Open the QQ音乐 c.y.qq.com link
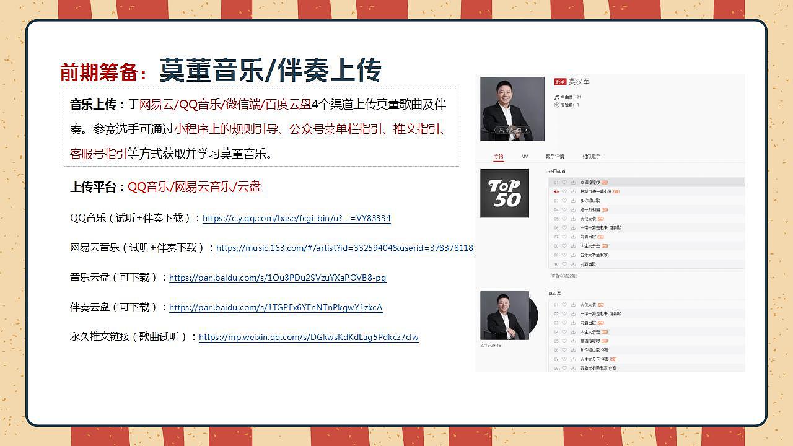The width and height of the screenshot is (793, 446). (296, 218)
